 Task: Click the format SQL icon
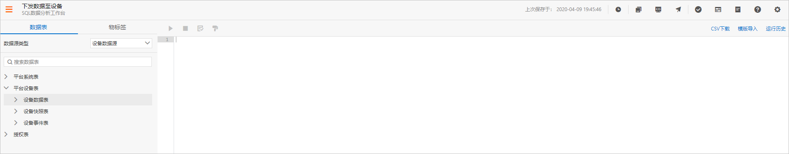click(x=200, y=28)
